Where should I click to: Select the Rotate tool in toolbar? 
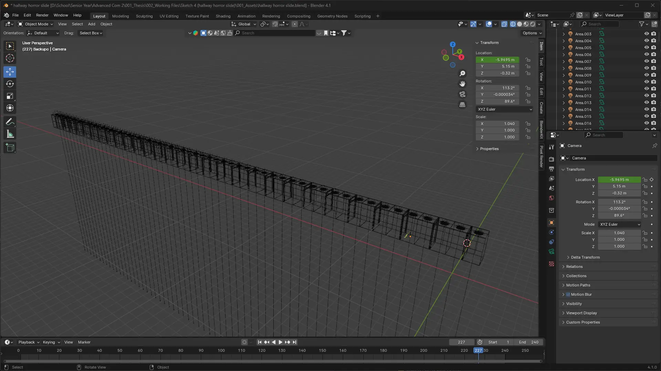point(10,84)
